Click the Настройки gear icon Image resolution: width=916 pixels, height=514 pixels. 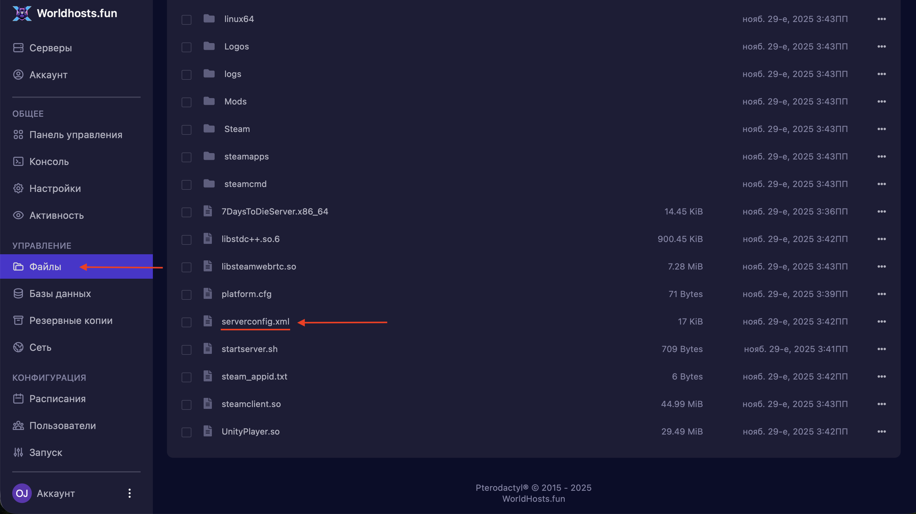18,189
